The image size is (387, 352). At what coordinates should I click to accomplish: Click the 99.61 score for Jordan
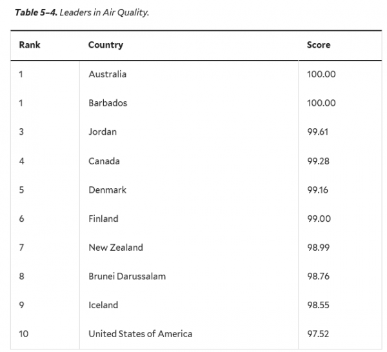(x=319, y=132)
